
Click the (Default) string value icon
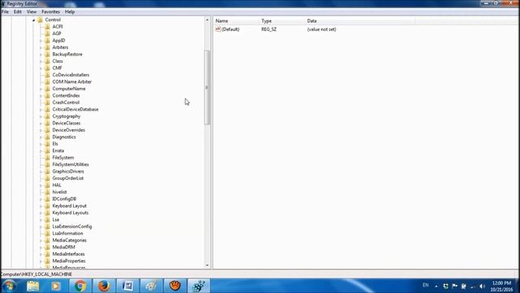tap(218, 29)
